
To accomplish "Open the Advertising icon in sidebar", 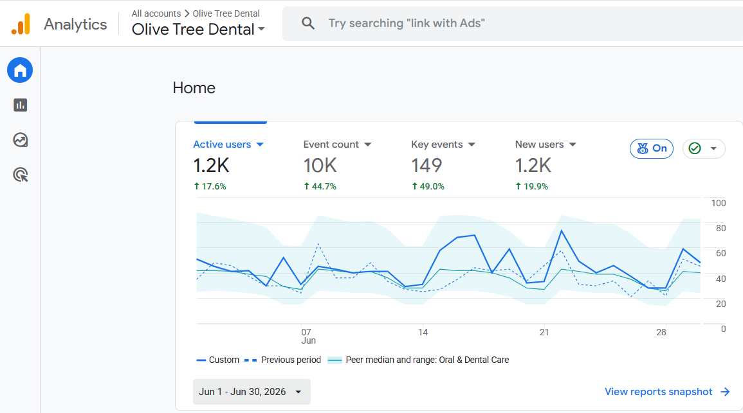I will 21,175.
